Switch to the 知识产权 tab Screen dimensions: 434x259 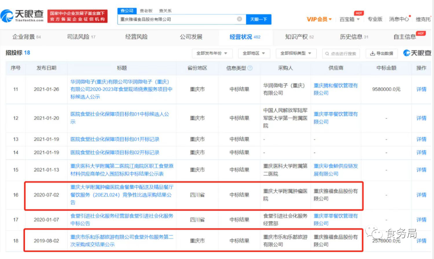[x=299, y=37]
